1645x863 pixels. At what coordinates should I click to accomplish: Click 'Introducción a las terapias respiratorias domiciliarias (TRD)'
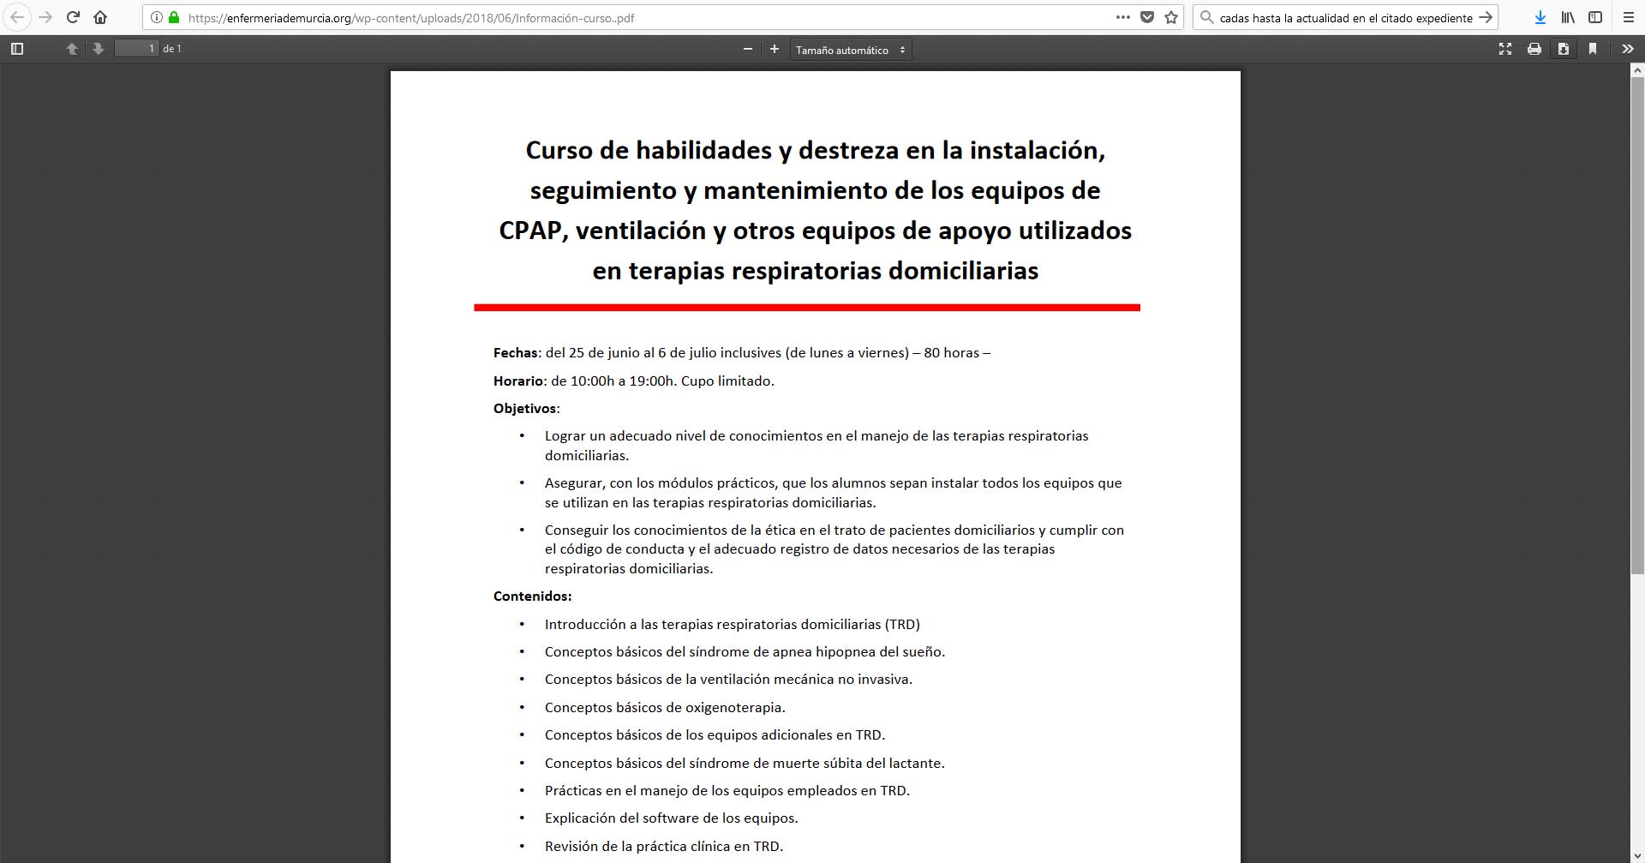pyautogui.click(x=733, y=624)
